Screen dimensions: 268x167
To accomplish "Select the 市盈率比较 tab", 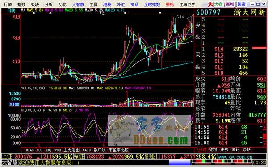I will pyautogui.click(x=118, y=150).
